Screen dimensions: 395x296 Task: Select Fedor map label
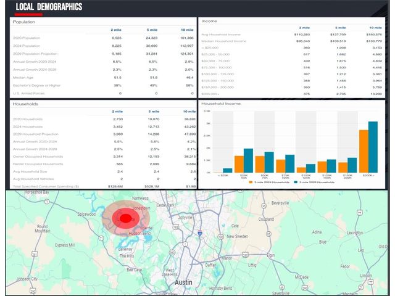click(x=345, y=266)
